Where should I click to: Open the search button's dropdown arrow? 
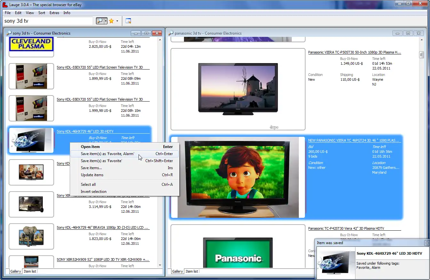tap(106, 21)
